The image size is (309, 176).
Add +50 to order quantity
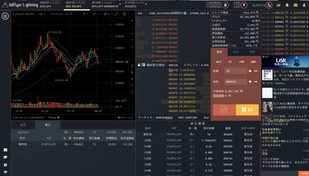coord(253,62)
